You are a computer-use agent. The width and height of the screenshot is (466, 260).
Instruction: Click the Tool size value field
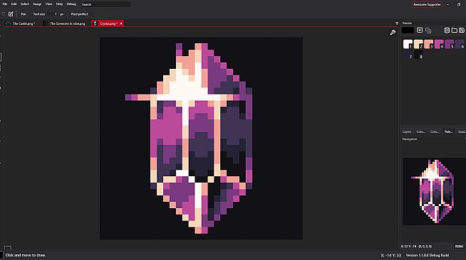53,14
